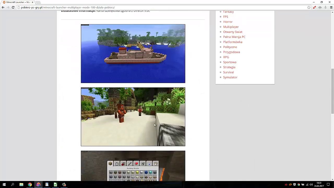Open the Chrome hamburger menu
The width and height of the screenshot is (334, 188).
pyautogui.click(x=331, y=7)
